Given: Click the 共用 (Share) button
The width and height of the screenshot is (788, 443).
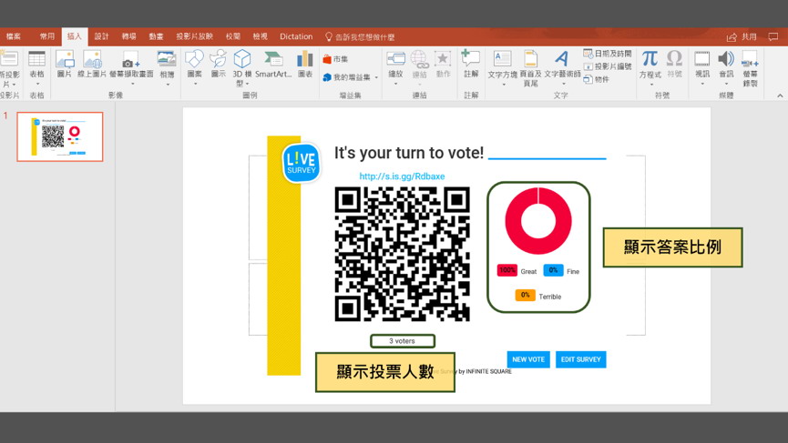Looking at the screenshot, I should click(x=742, y=36).
